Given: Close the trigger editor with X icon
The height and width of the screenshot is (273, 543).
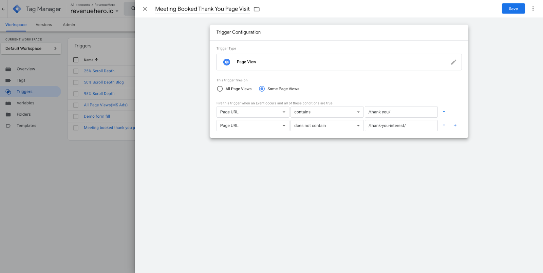Looking at the screenshot, I should [x=145, y=9].
